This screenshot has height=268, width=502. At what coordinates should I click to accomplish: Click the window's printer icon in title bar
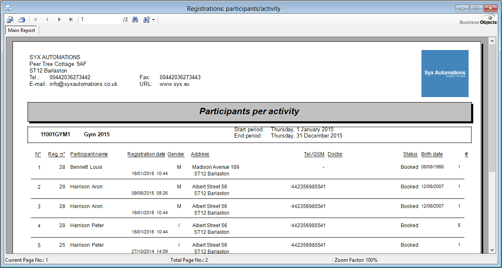click(x=8, y=8)
